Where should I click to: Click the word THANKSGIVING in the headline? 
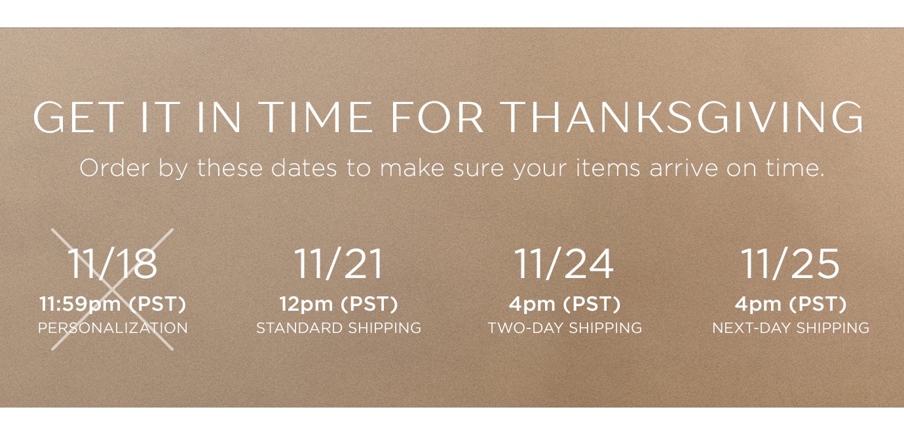click(x=683, y=118)
